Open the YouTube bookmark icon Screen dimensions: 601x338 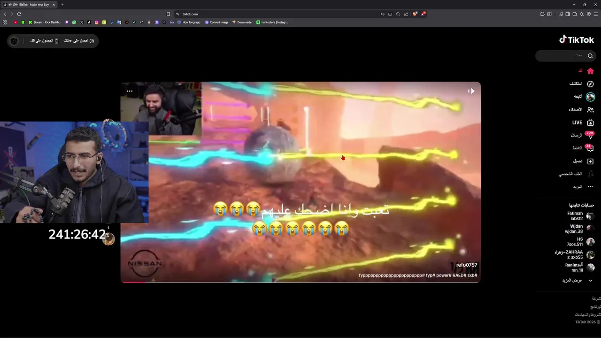(15, 22)
